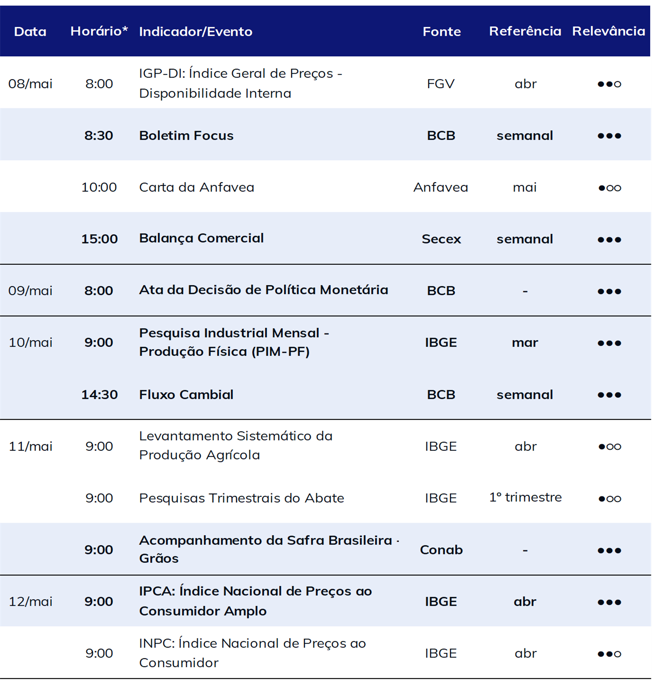Viewport: 654px width, 681px height.
Task: Select the '09/mai' date cell
Action: 30,290
